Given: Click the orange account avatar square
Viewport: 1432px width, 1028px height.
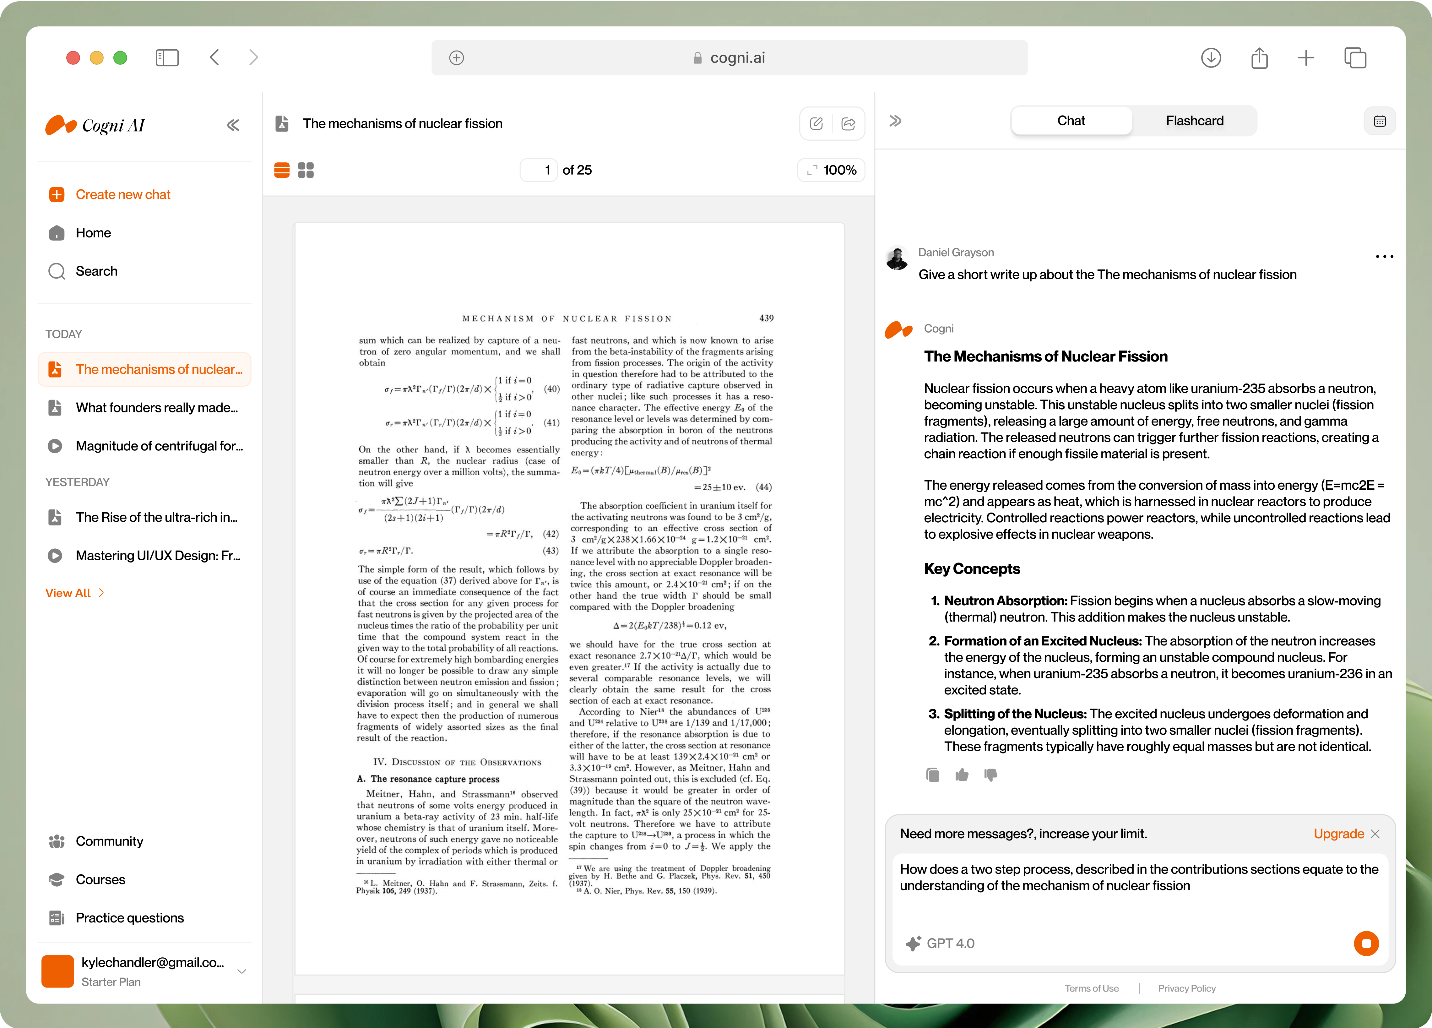Looking at the screenshot, I should [57, 972].
